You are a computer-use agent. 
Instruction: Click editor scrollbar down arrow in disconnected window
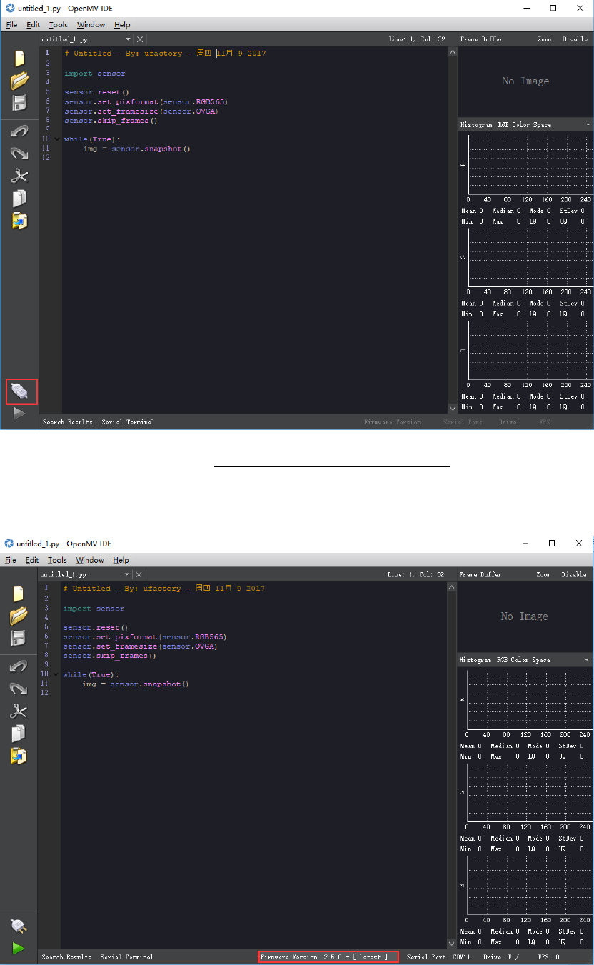(x=452, y=409)
